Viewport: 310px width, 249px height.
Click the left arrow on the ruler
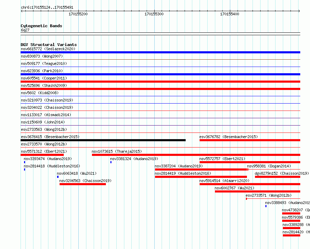22,11
